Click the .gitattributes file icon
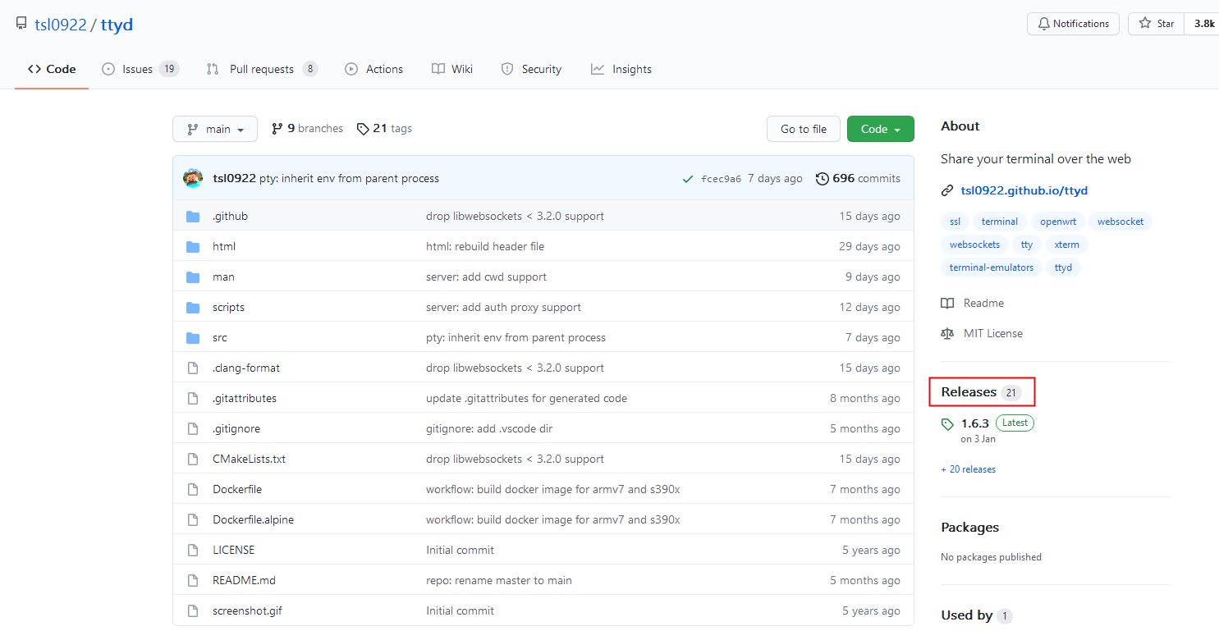The height and width of the screenshot is (631, 1219). (x=193, y=399)
